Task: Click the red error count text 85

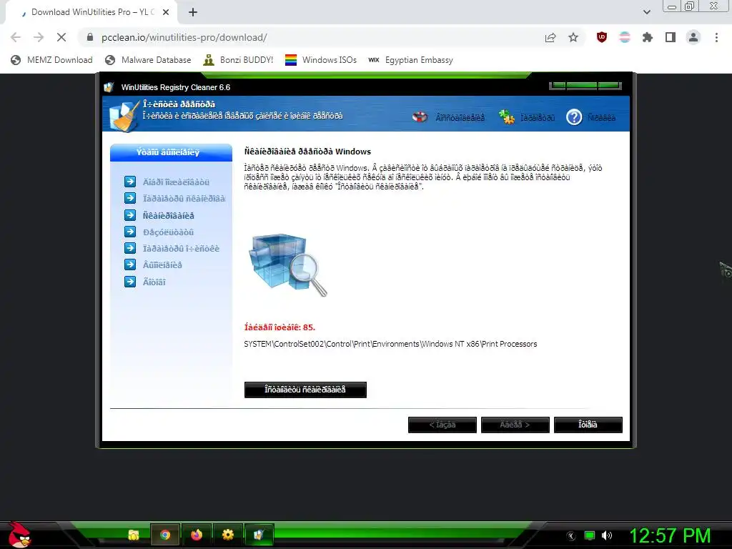Action: coord(280,327)
